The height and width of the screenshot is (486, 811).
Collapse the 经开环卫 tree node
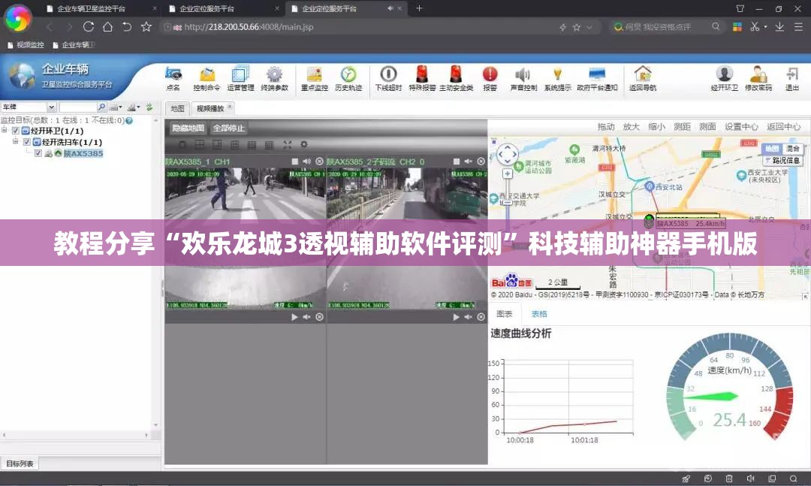point(5,131)
